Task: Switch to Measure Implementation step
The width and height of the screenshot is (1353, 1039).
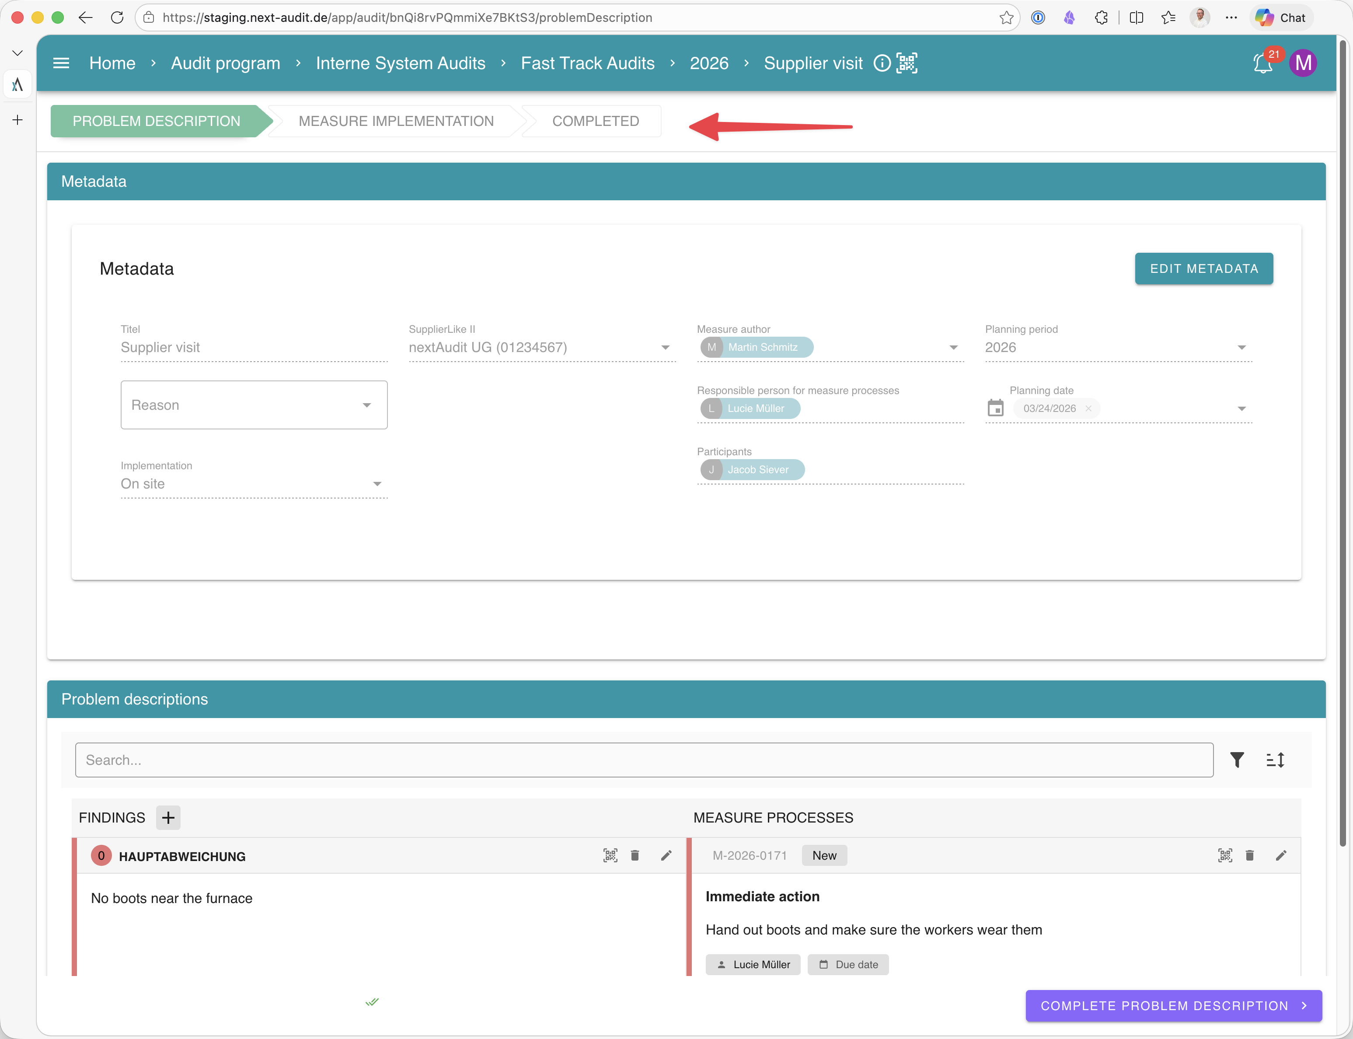Action: [x=396, y=121]
